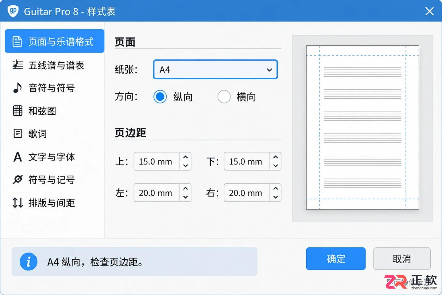The image size is (442, 295).
Task: Switch to the 和弦图 section
Action: [x=55, y=111]
